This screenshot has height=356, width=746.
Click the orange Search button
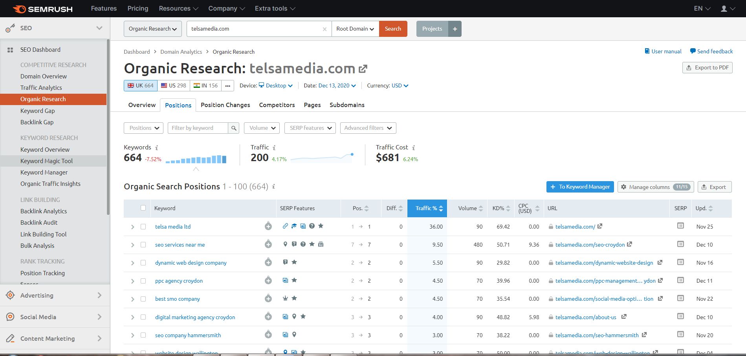coord(393,29)
